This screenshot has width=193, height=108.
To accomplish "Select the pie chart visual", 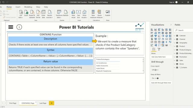I will [163, 36].
